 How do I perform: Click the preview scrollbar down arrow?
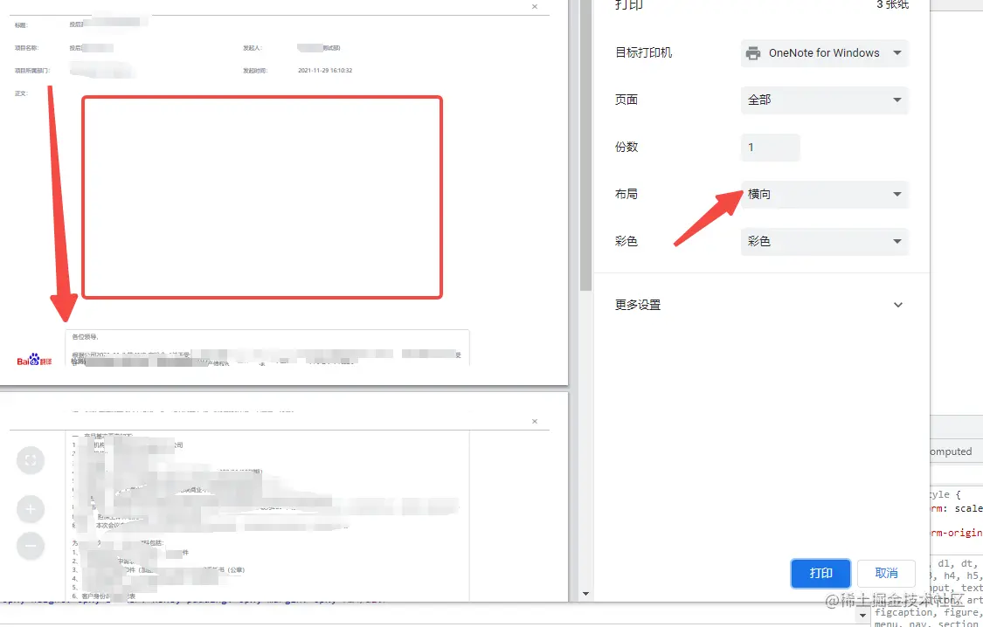(585, 593)
